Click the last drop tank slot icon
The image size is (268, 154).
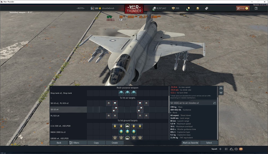pos(134,93)
